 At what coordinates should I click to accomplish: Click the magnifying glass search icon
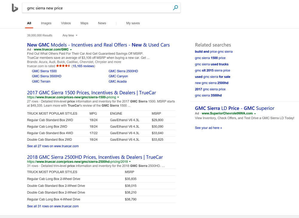point(176,7)
